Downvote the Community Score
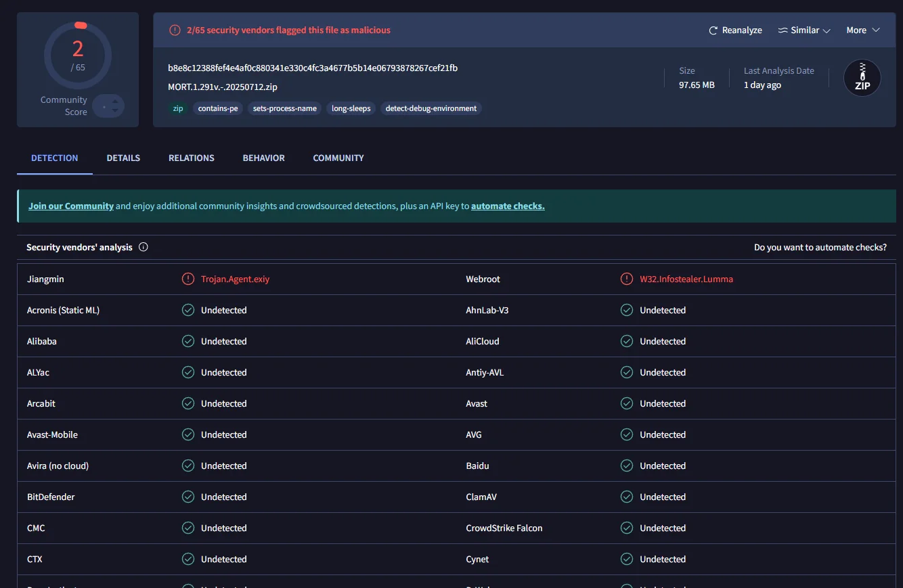This screenshot has height=588, width=903. coord(115,110)
